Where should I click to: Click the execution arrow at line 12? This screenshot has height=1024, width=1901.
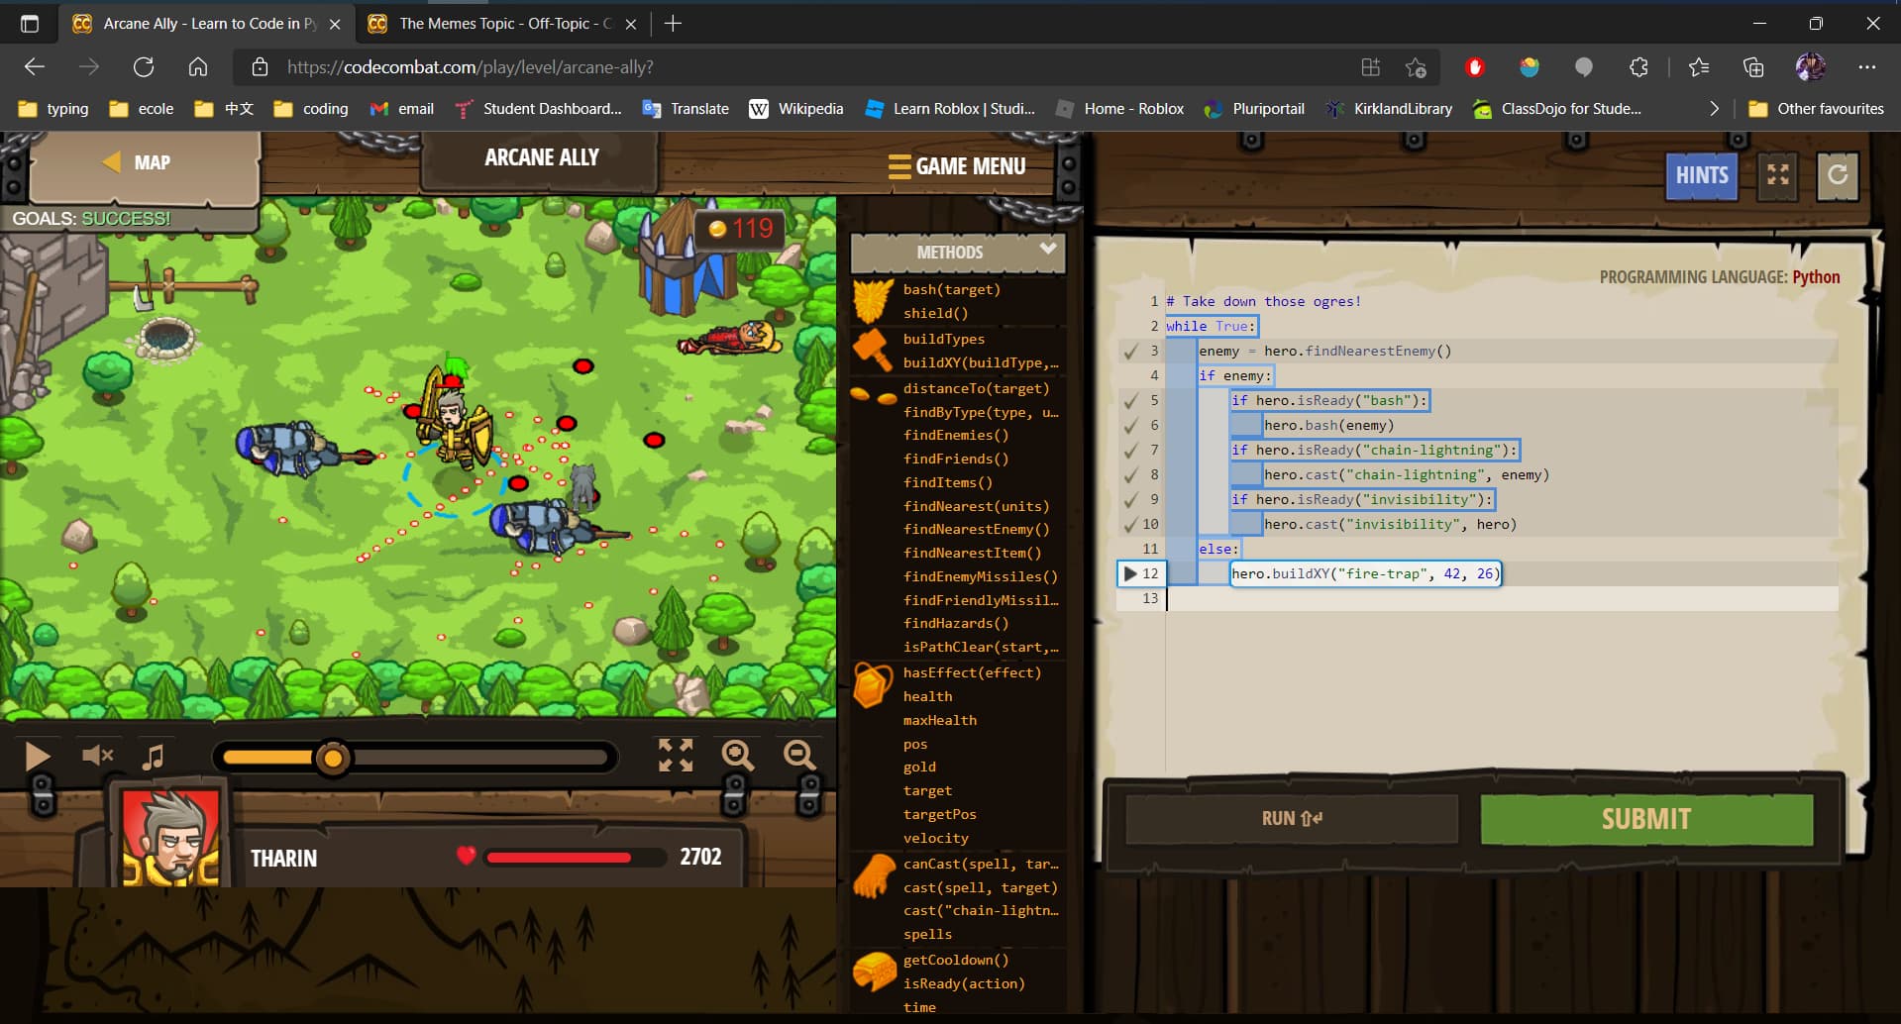1130,573
